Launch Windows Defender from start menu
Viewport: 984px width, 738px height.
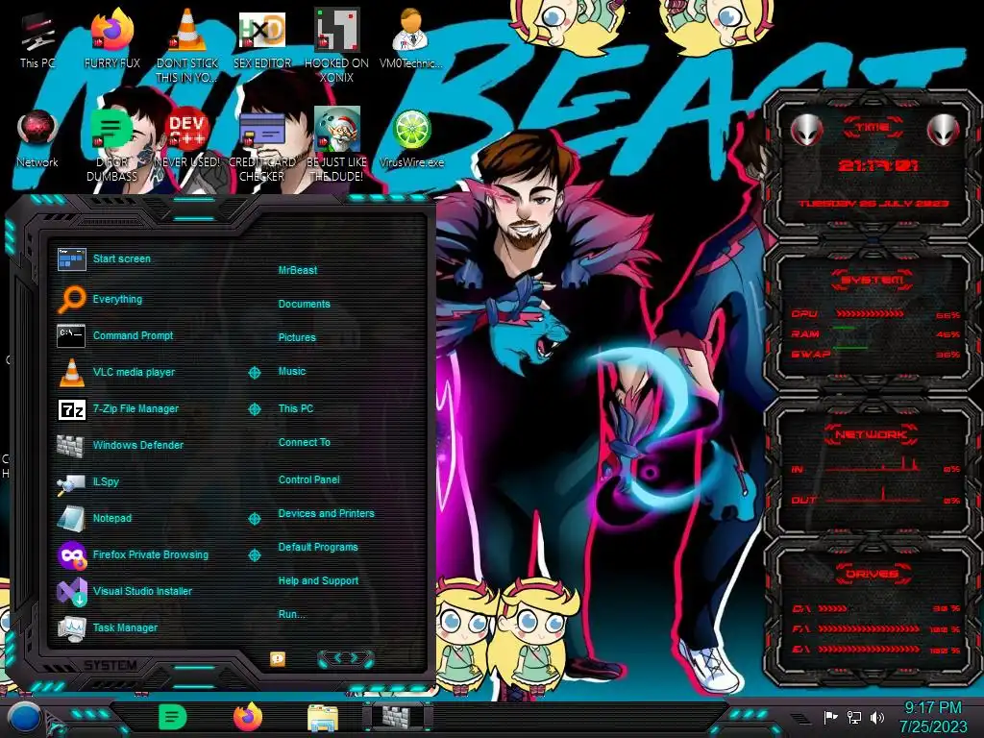(120, 445)
